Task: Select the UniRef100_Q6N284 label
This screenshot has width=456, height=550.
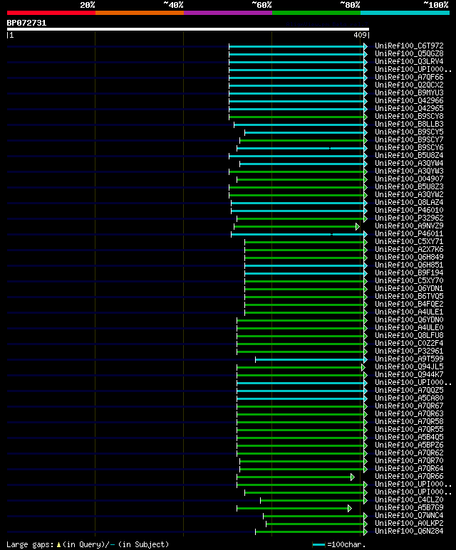Action: pos(409,531)
